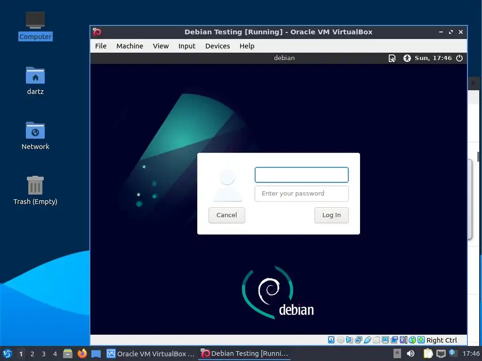Switch to workspace 3

44,354
